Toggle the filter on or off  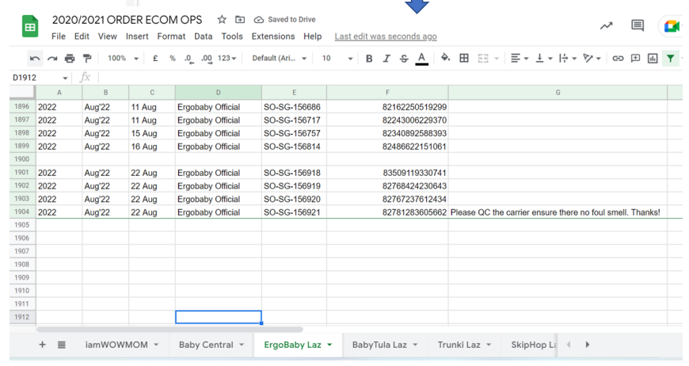tap(670, 58)
